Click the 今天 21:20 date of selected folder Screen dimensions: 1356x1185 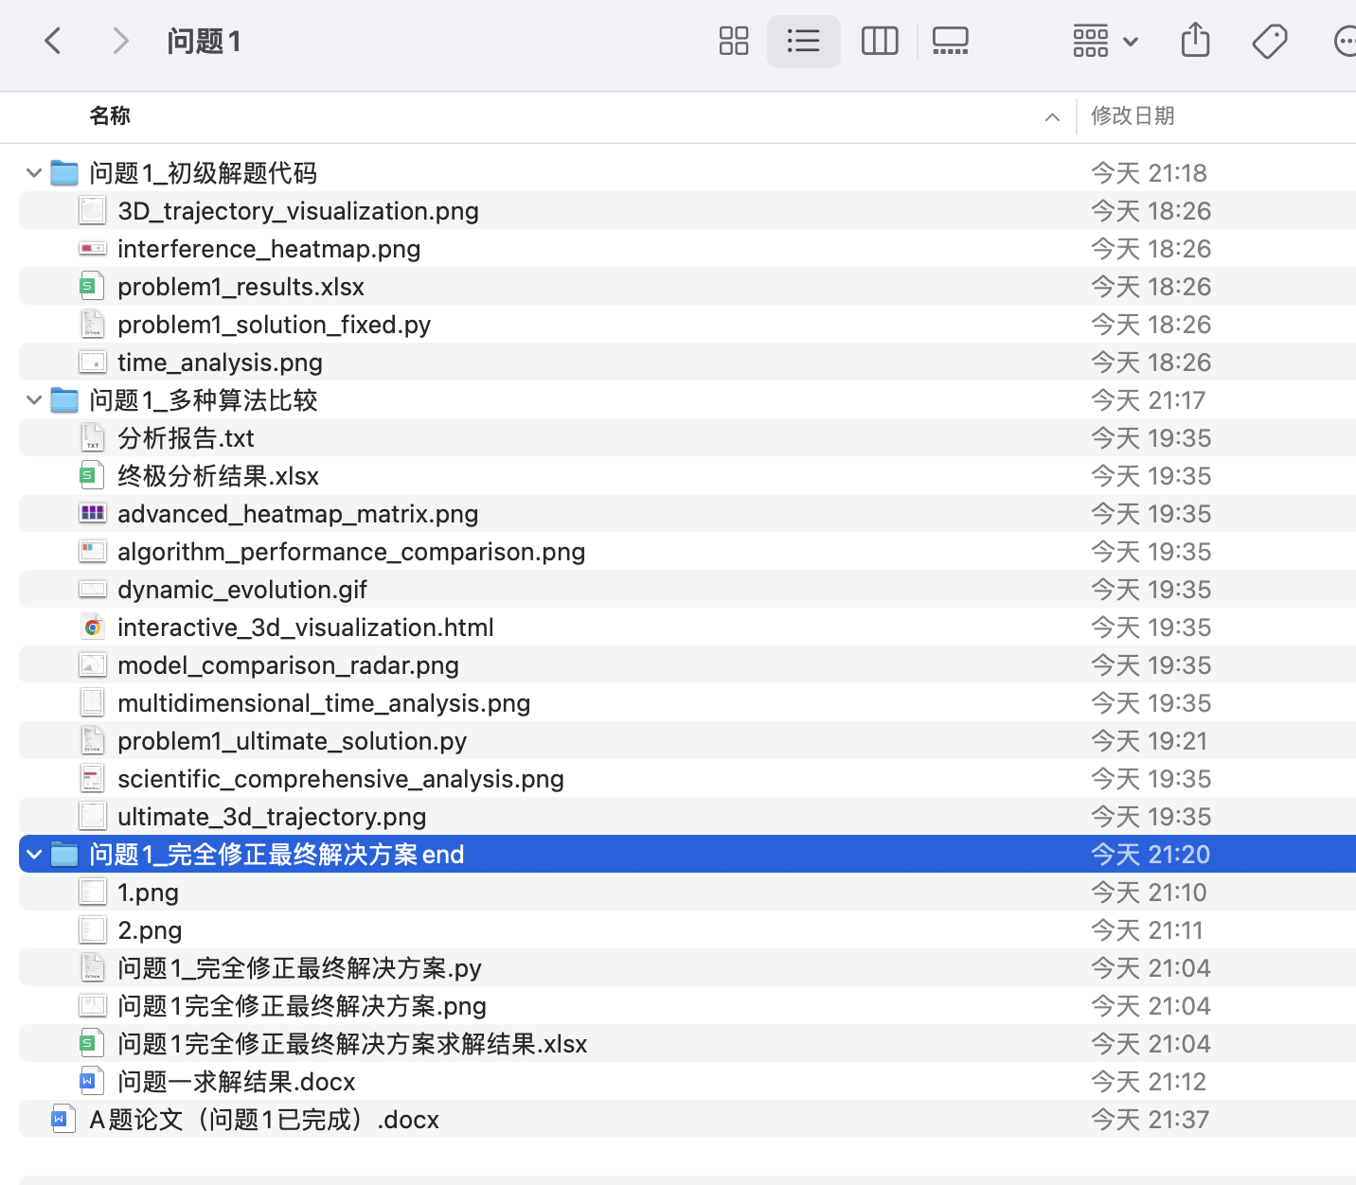(1151, 855)
